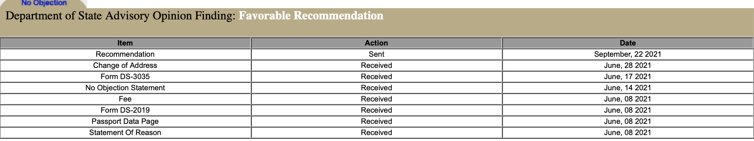Select the No Objection Statement item
Image resolution: width=754 pixels, height=141 pixels.
tap(125, 88)
